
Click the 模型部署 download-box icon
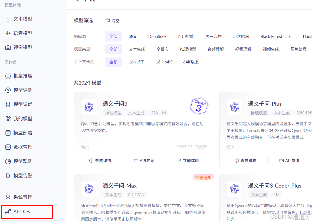(8, 133)
